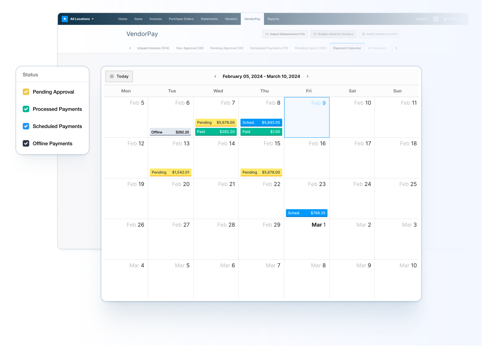The width and height of the screenshot is (501, 346).
Task: Open the Items menu item
Action: coord(138,19)
